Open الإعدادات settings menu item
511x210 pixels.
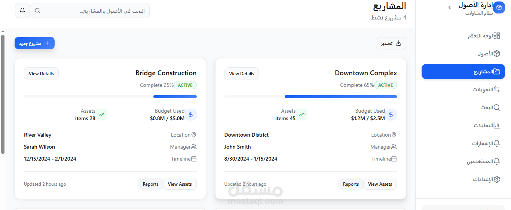pyautogui.click(x=463, y=179)
